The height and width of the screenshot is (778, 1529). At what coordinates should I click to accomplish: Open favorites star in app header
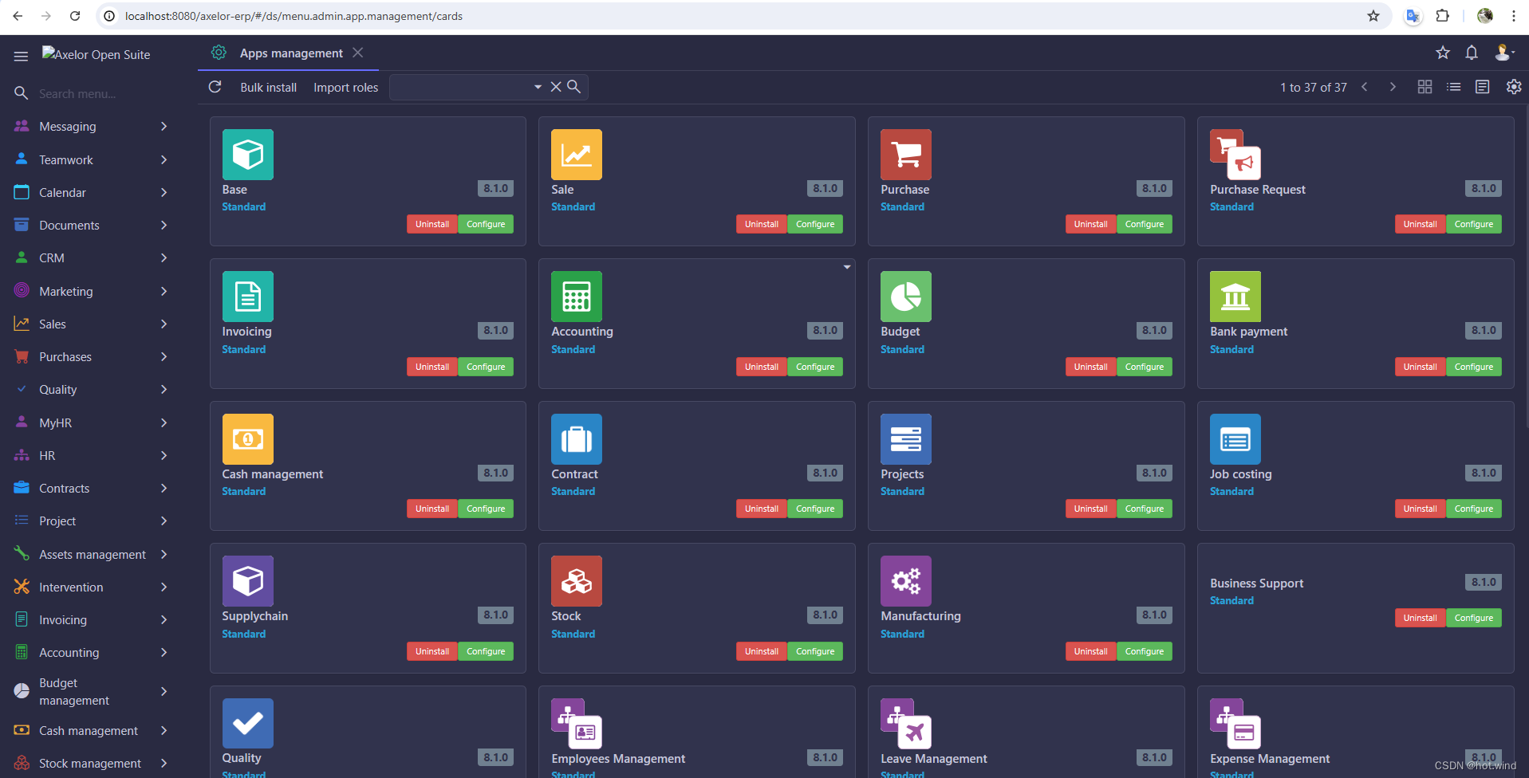[x=1443, y=53]
